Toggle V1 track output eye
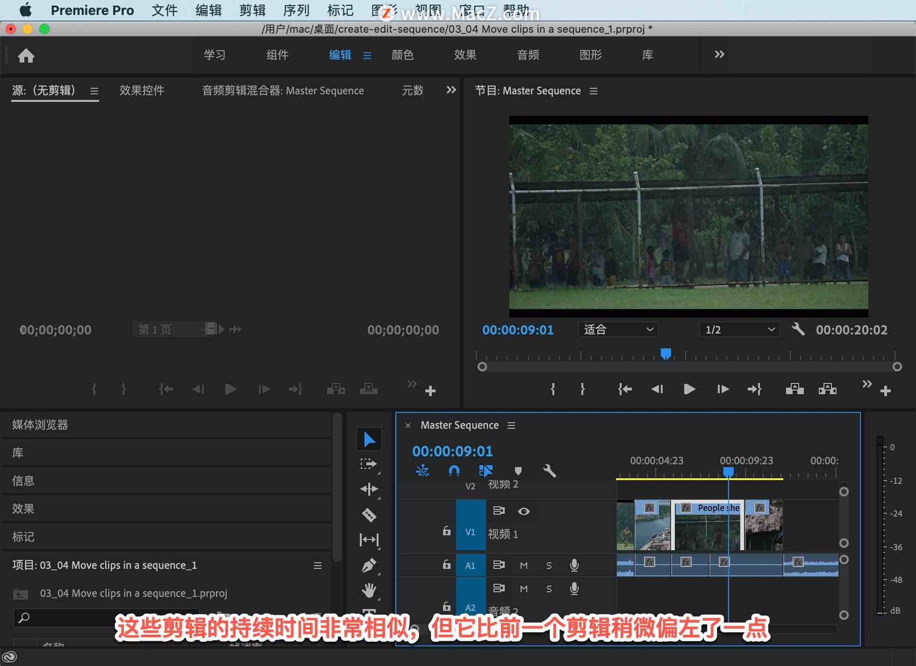 [x=523, y=511]
